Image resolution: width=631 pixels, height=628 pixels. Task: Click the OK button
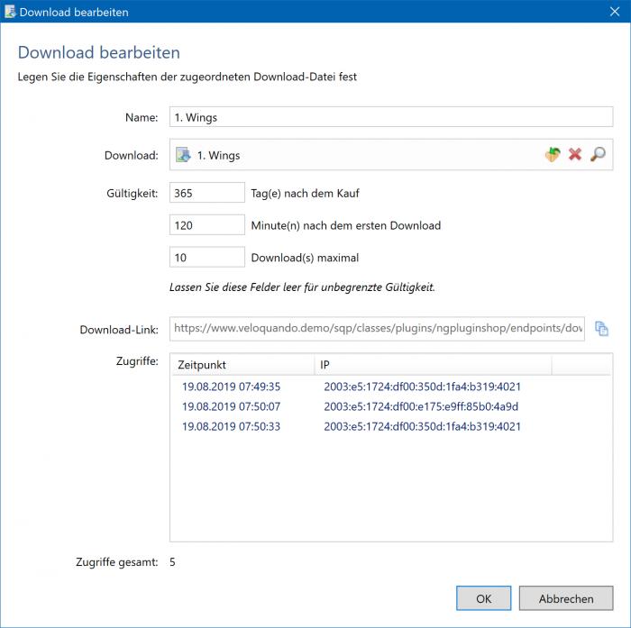tap(483, 598)
